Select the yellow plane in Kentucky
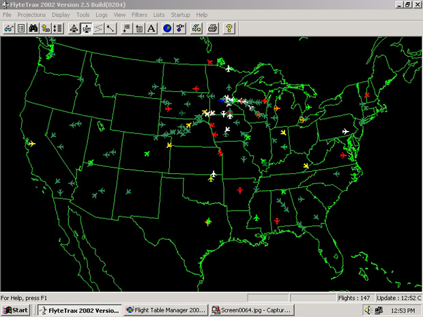423x317 pixels. pos(306,166)
